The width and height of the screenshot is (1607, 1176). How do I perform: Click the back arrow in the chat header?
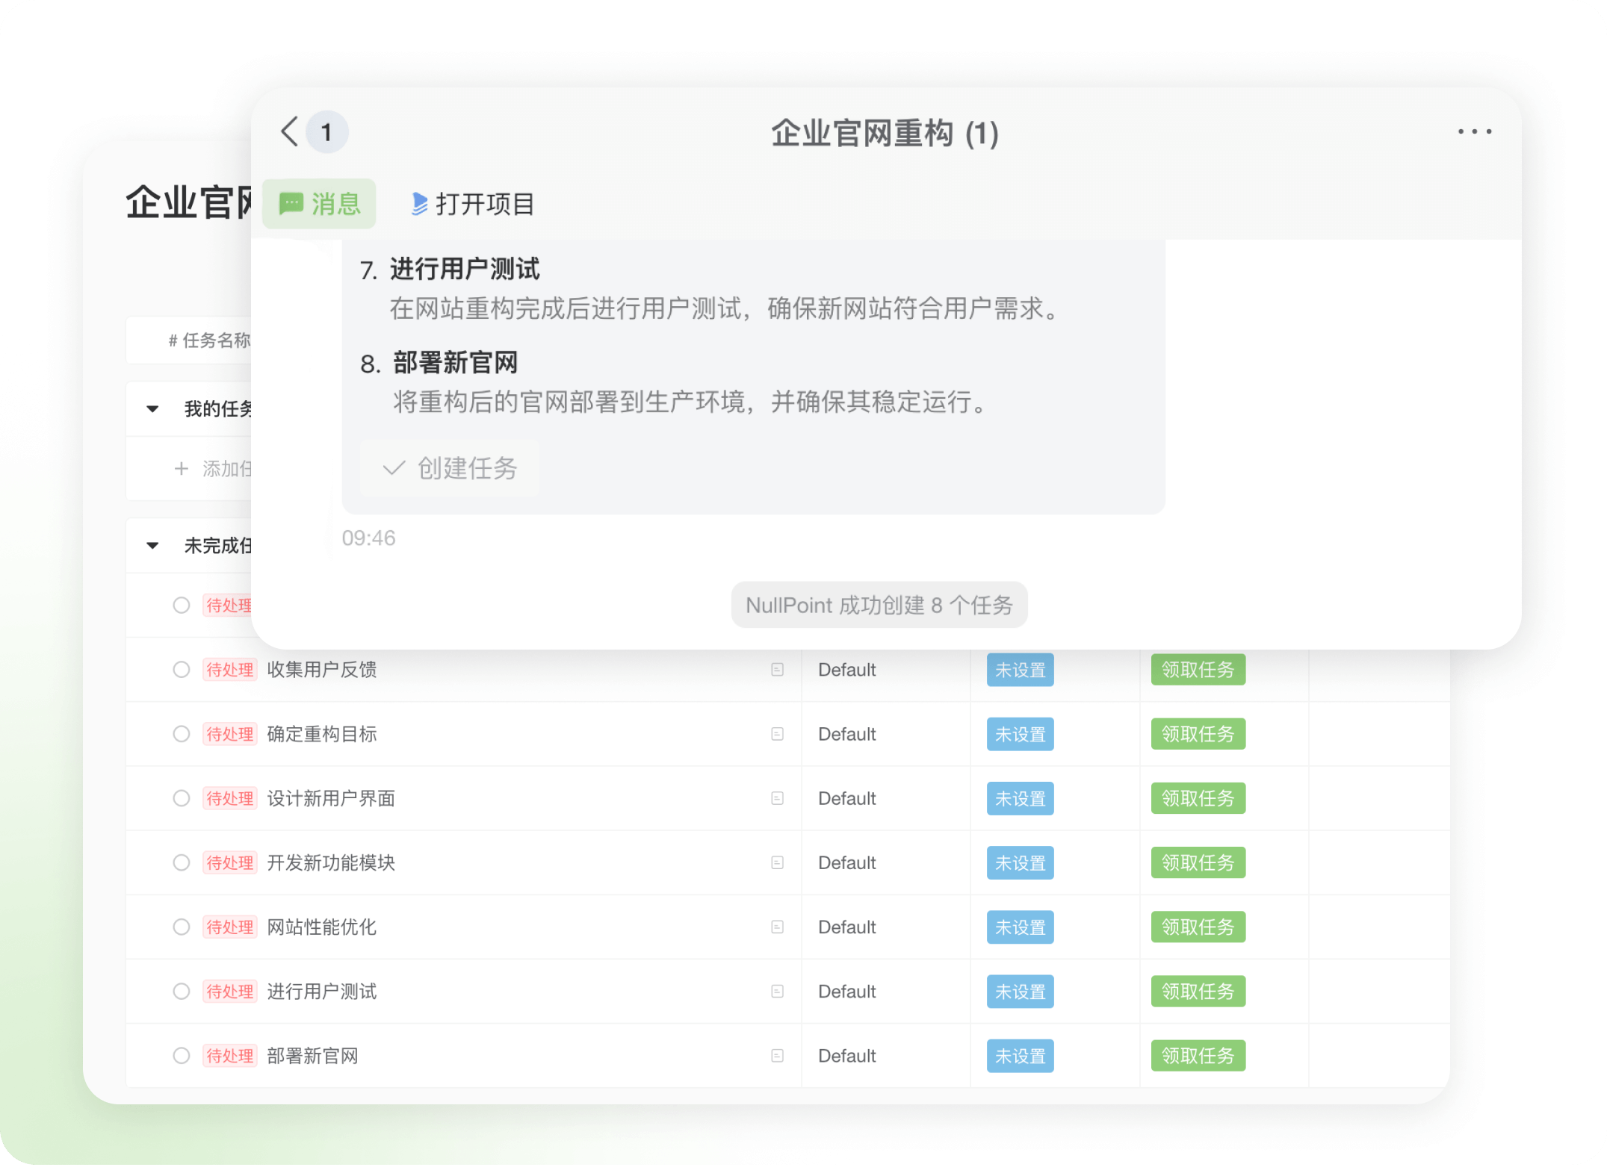click(290, 131)
